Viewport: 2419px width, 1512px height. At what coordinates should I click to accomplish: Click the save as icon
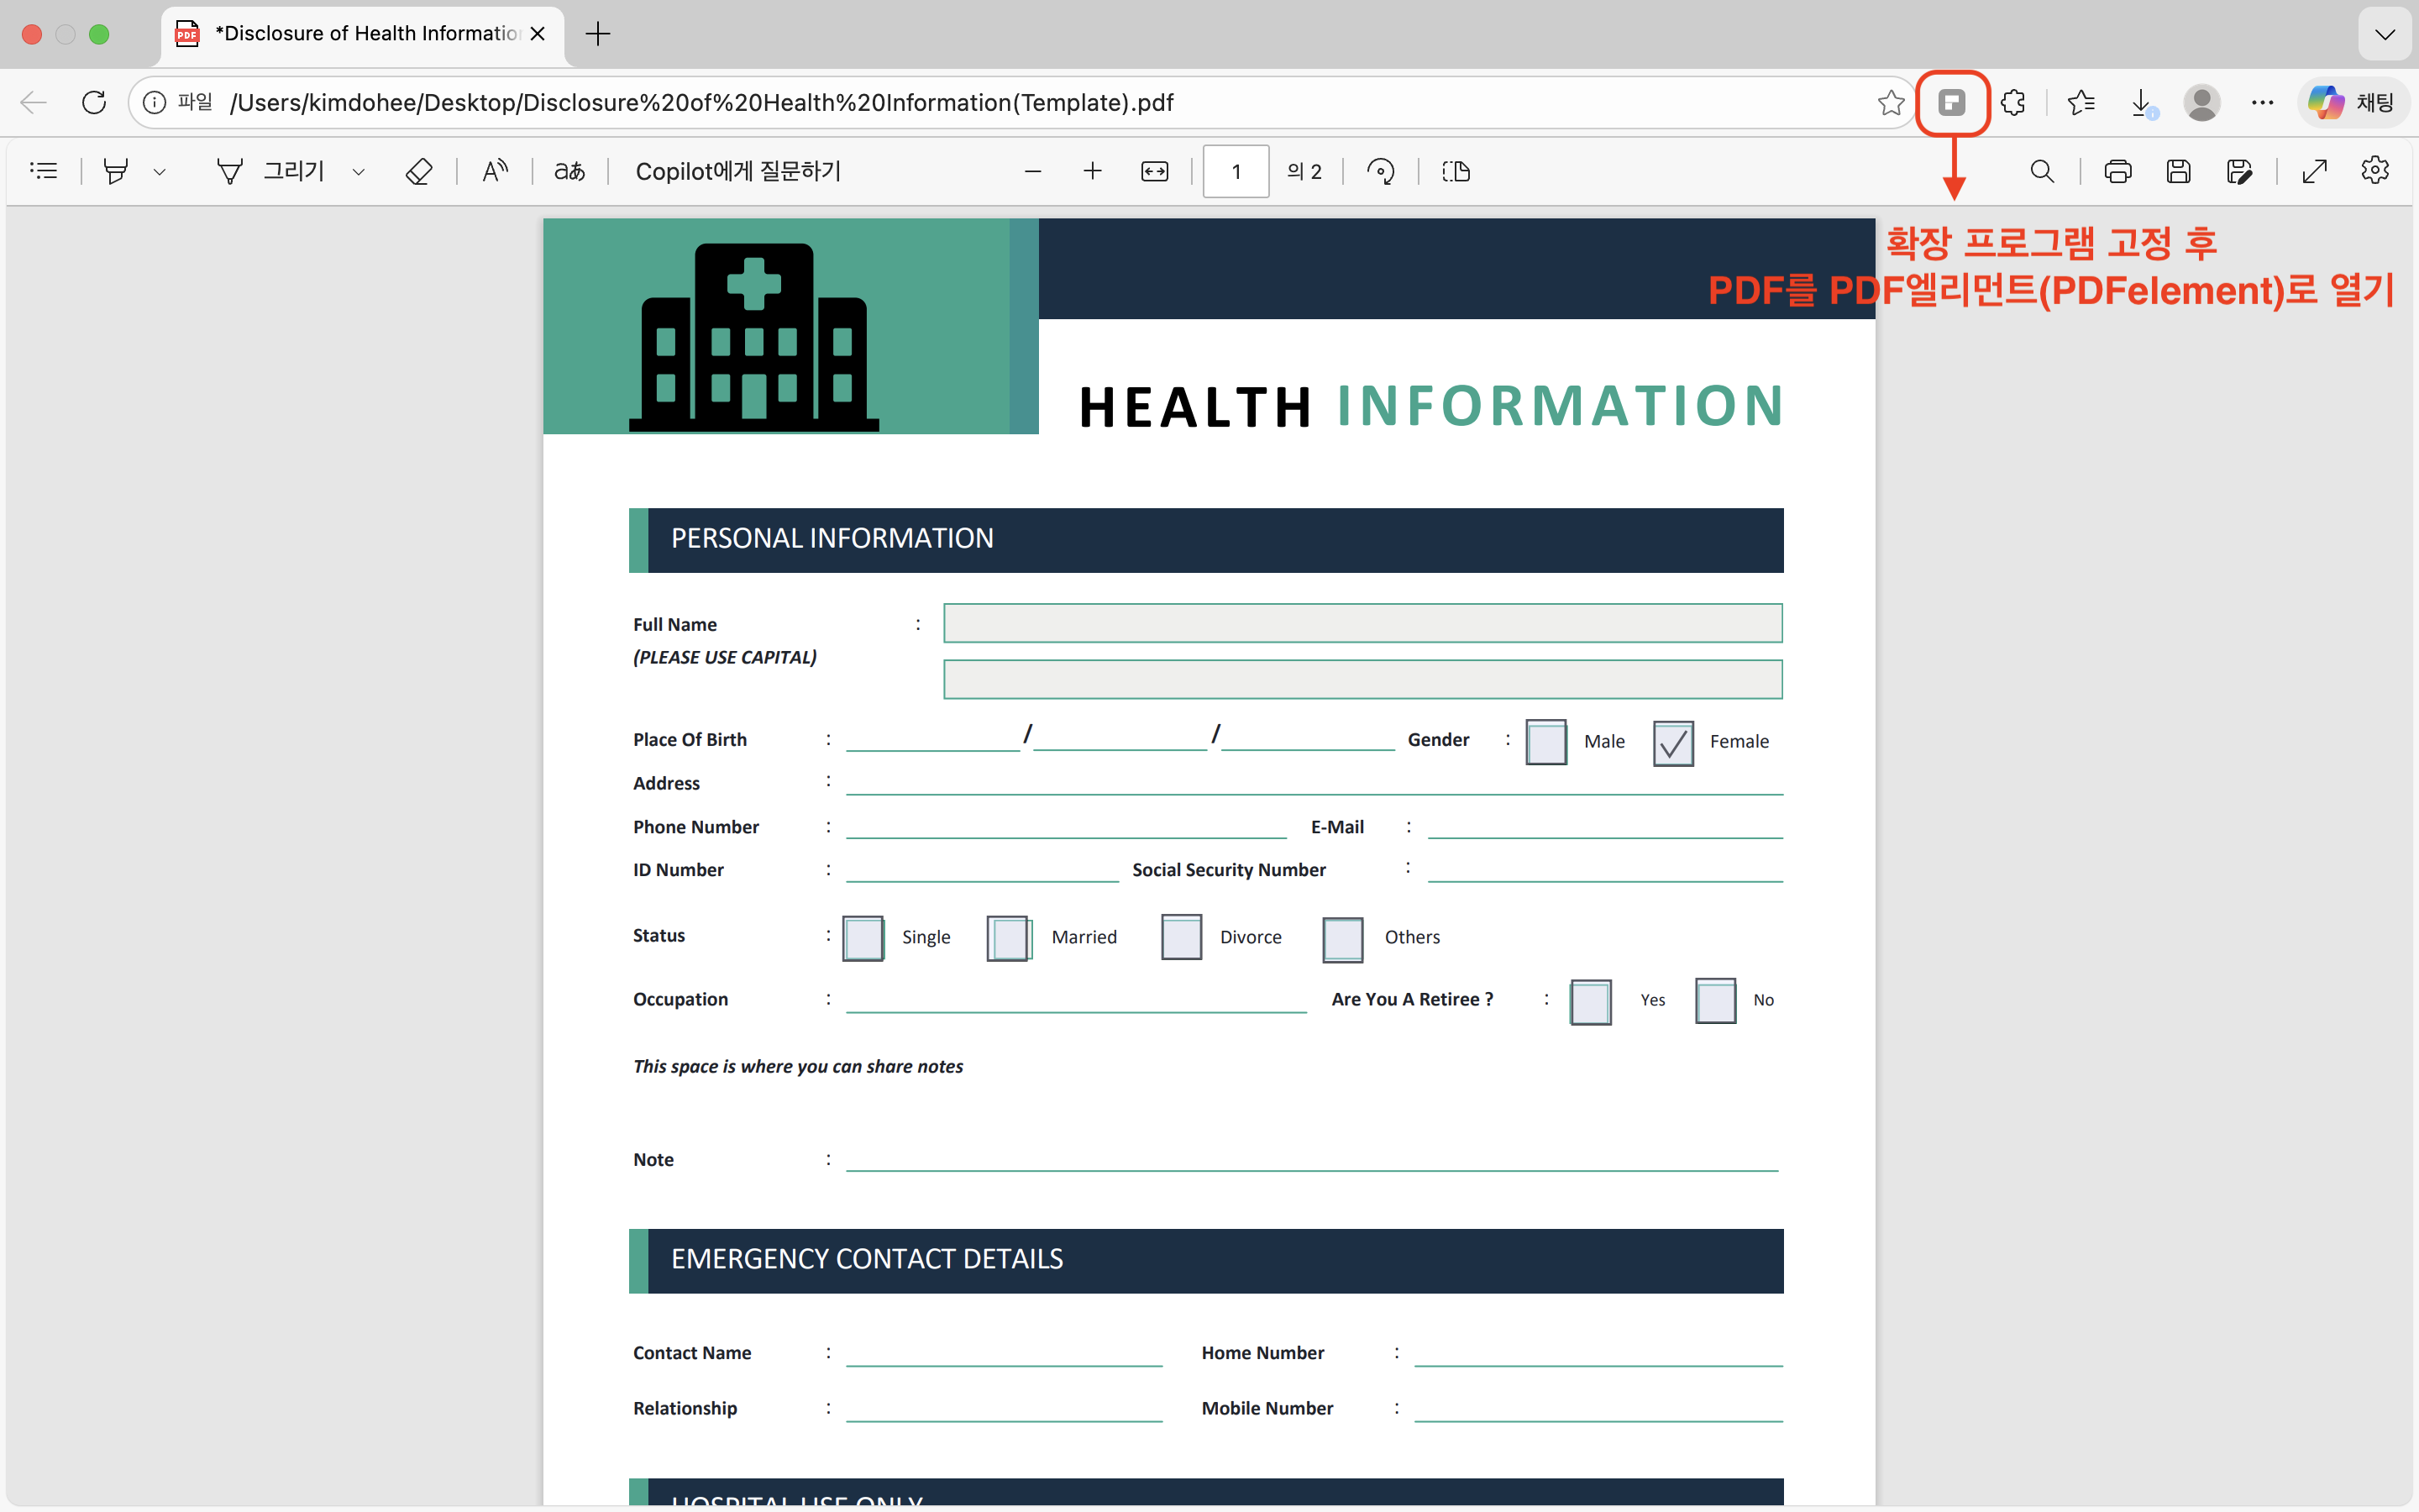[x=2239, y=171]
